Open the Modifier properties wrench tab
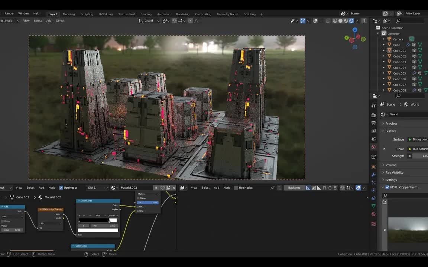Screen dimensions: 428x267 [373, 174]
